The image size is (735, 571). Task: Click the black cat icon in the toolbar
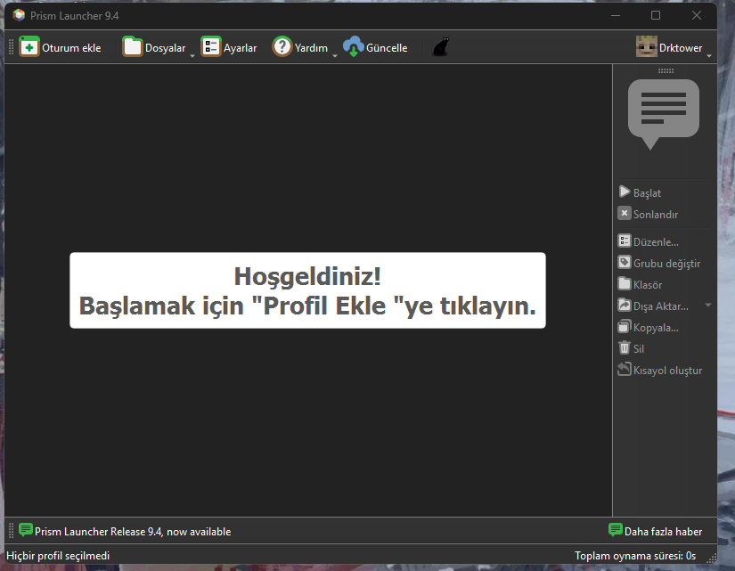pyautogui.click(x=441, y=47)
